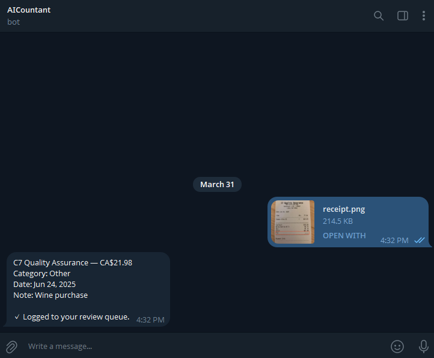Open the emoji picker smiley icon
This screenshot has height=358, width=434.
tap(397, 347)
